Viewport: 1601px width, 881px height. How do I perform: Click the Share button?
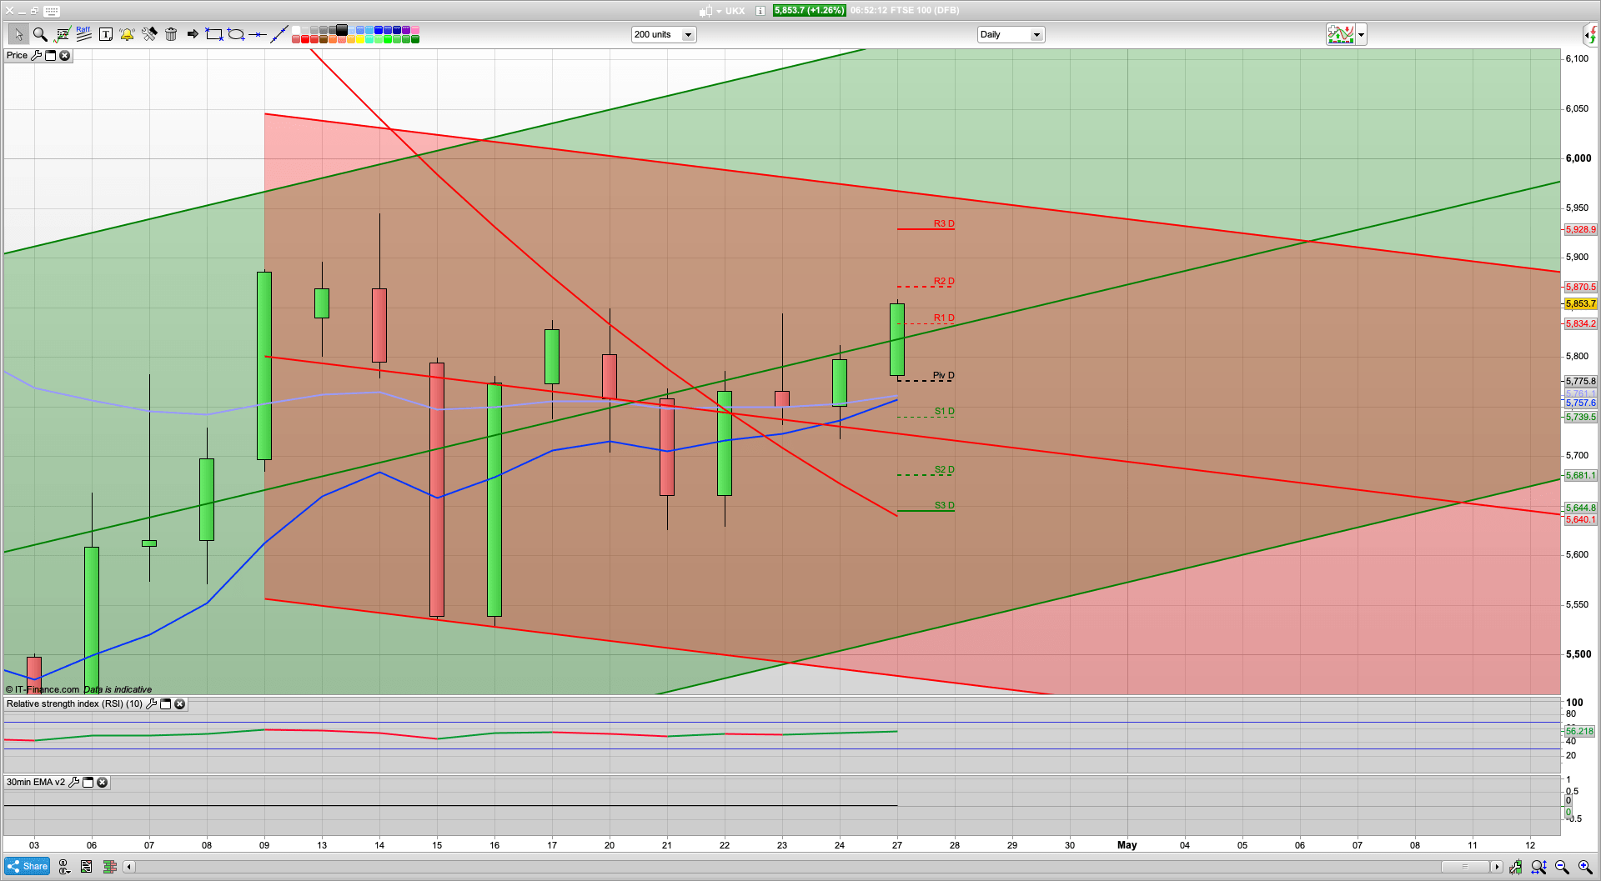[x=27, y=867]
